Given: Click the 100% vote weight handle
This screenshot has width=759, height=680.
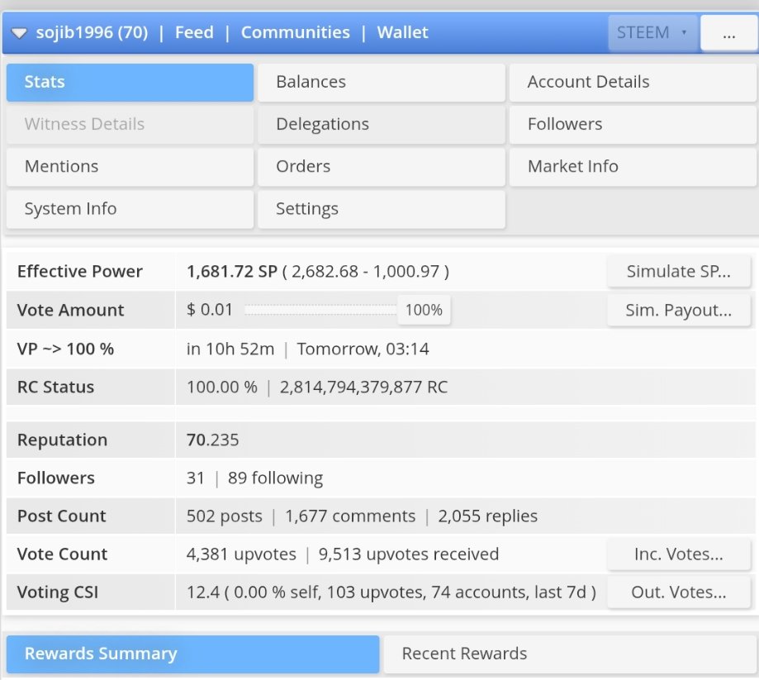Looking at the screenshot, I should [424, 310].
